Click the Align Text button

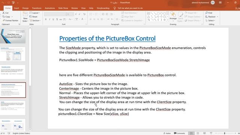click(x=128, y=16)
